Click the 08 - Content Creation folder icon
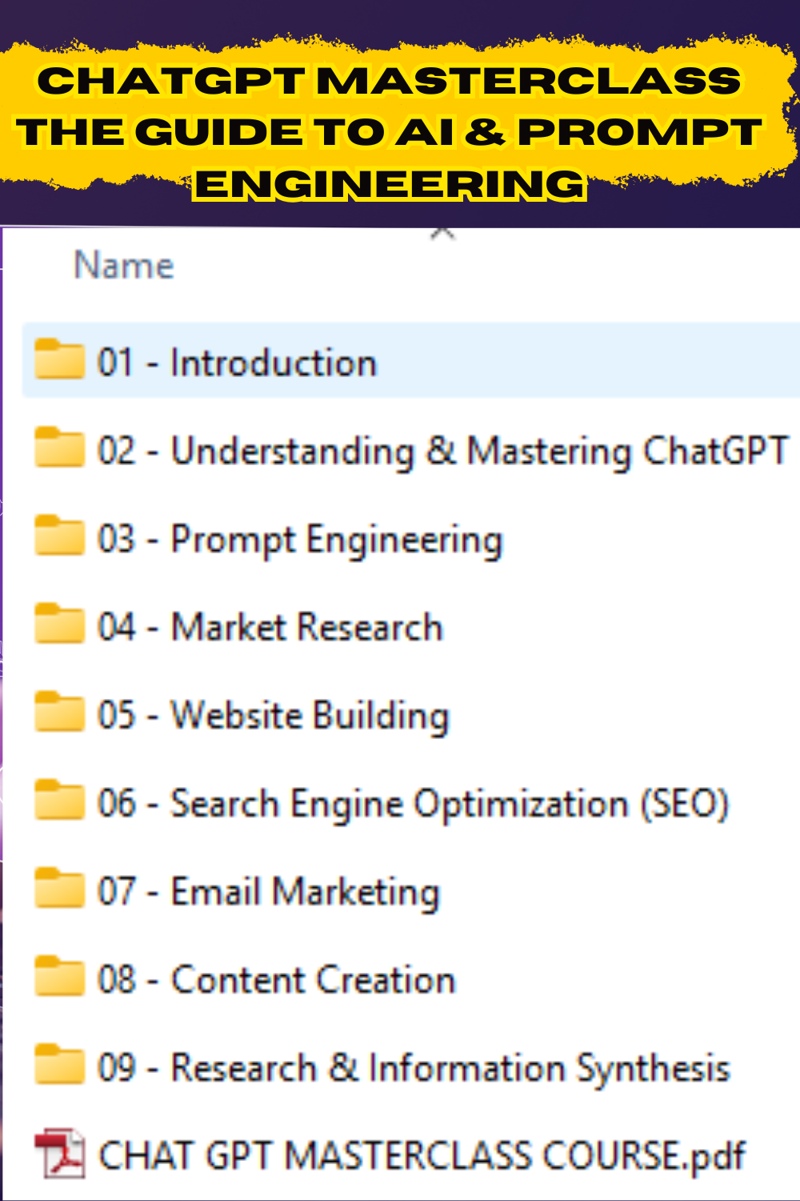Screen dimensions: 800x1201 tap(59, 974)
